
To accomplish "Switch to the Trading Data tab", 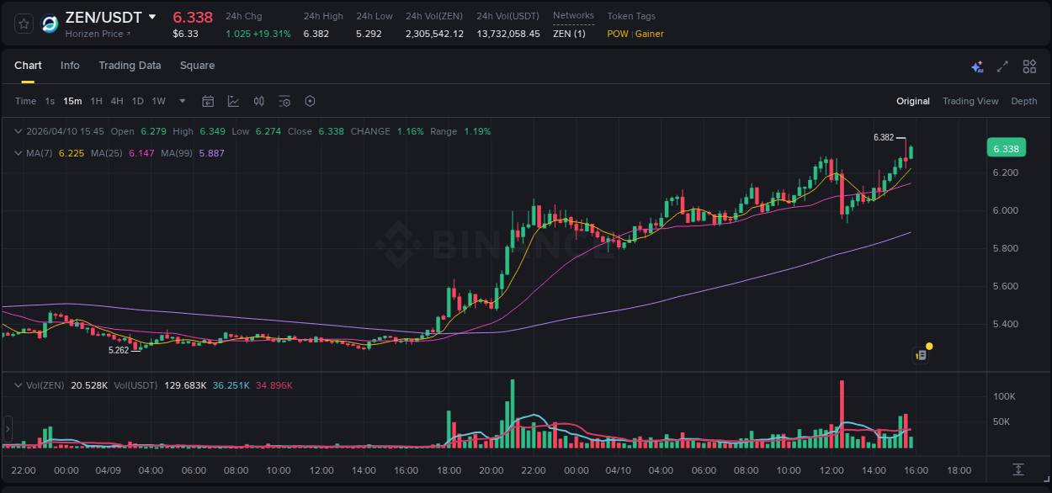I will [x=130, y=66].
